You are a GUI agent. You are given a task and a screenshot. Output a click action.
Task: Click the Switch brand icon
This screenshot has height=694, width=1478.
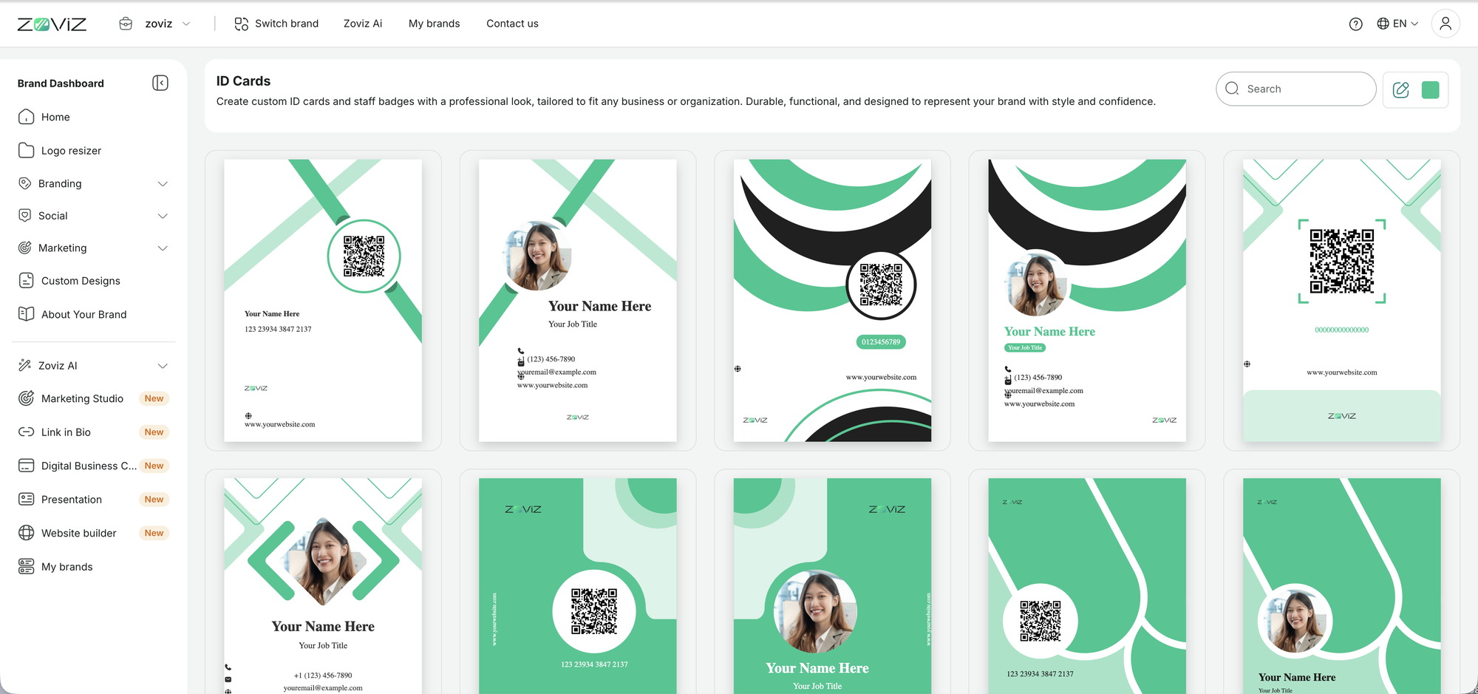tap(241, 24)
